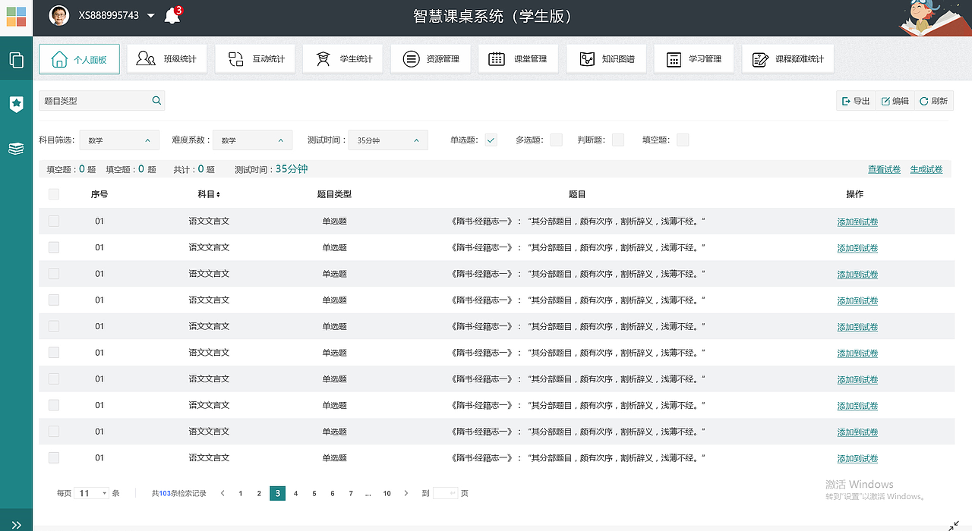Click the 查看试卷 link

[884, 170]
